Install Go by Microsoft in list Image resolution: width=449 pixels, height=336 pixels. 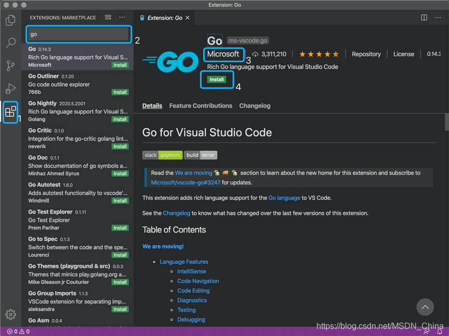point(120,65)
